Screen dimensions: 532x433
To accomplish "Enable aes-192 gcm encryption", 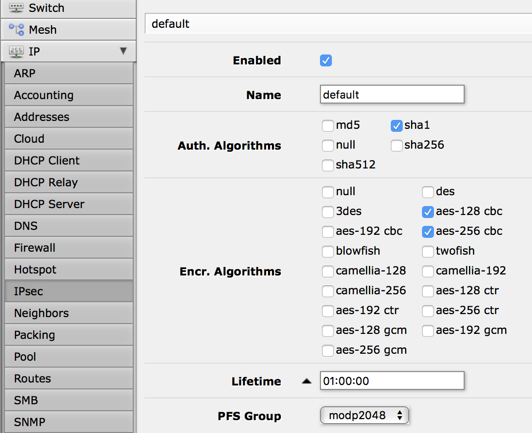I will (x=428, y=330).
